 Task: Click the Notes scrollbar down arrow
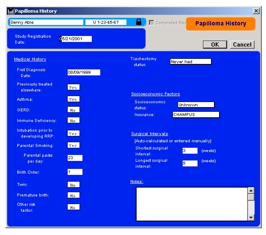click(x=251, y=218)
